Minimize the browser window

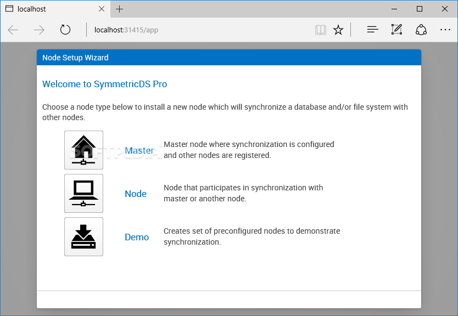[x=394, y=9]
